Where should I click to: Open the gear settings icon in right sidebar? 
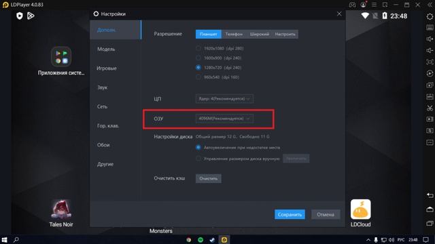tap(430, 16)
